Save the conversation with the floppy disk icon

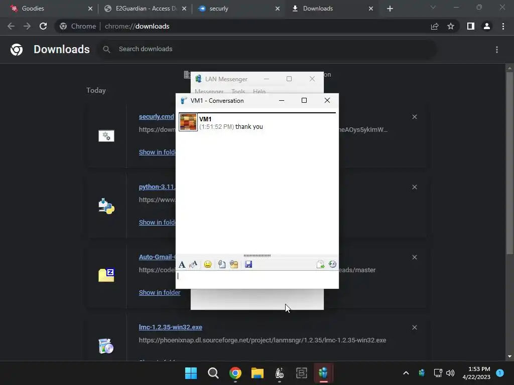click(248, 264)
